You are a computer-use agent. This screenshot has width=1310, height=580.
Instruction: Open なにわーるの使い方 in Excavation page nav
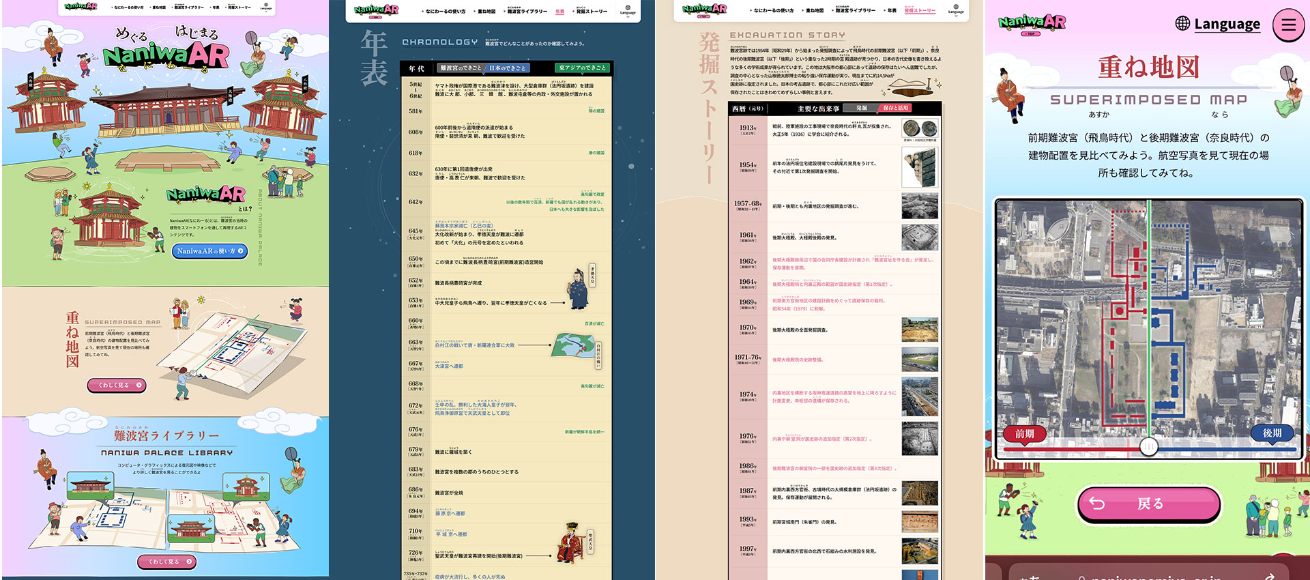click(x=773, y=12)
